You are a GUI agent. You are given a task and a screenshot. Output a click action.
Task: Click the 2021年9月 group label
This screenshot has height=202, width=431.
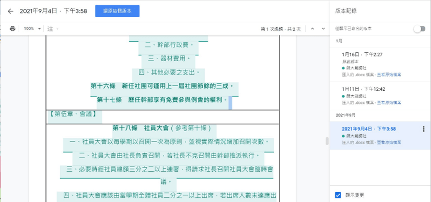[345, 115]
